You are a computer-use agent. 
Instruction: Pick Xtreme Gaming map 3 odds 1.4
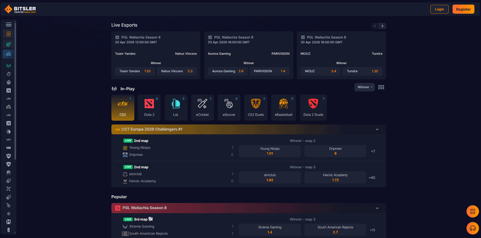click(269, 230)
